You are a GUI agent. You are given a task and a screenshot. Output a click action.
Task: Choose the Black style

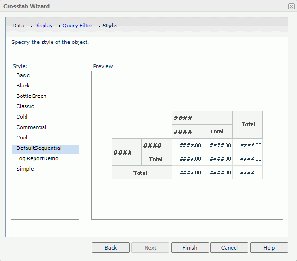click(45, 86)
